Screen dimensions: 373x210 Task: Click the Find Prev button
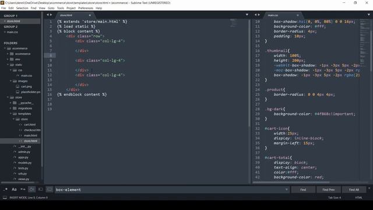click(329, 190)
